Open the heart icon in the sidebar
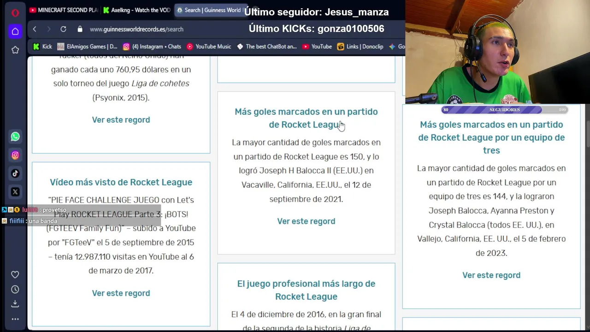Screen dimensions: 590x332 [15, 274]
